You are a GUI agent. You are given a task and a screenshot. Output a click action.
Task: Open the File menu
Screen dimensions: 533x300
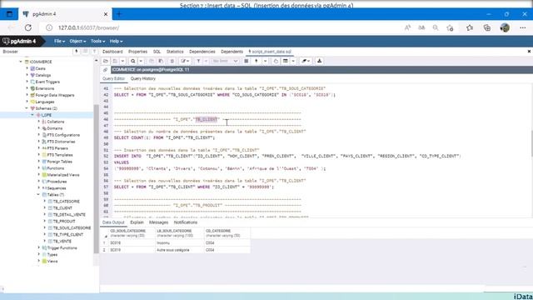(x=59, y=41)
